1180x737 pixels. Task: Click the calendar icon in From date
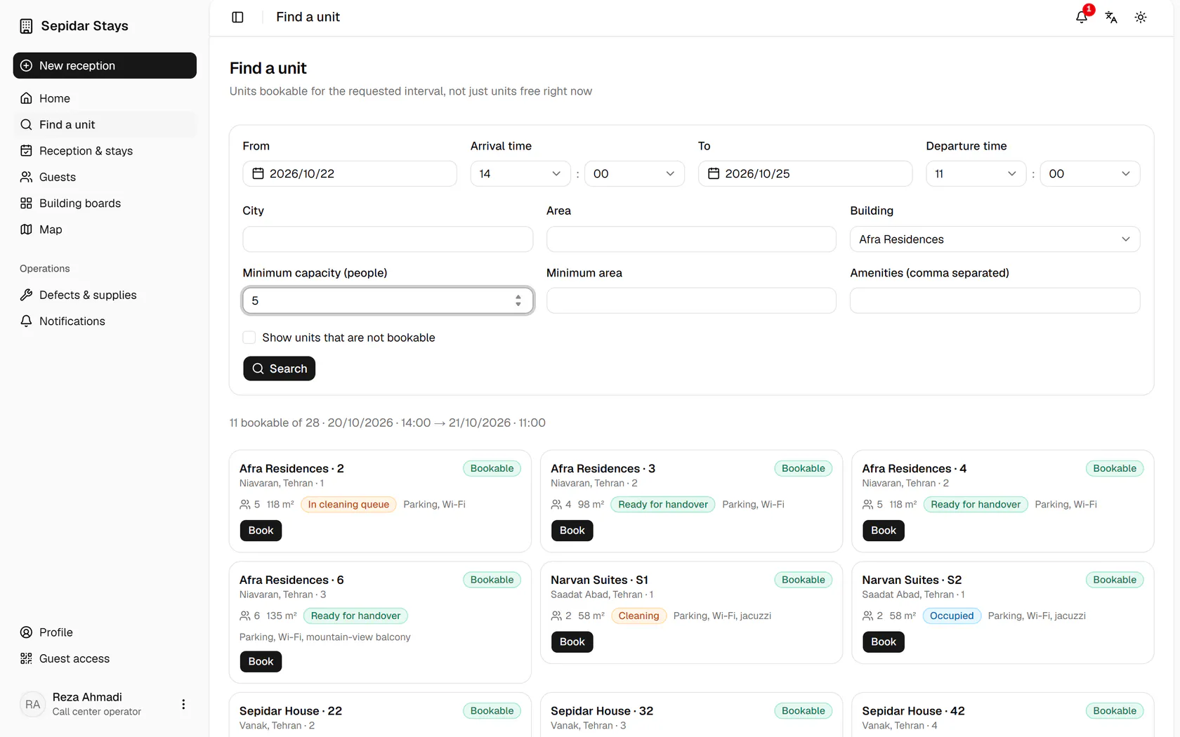[258, 173]
